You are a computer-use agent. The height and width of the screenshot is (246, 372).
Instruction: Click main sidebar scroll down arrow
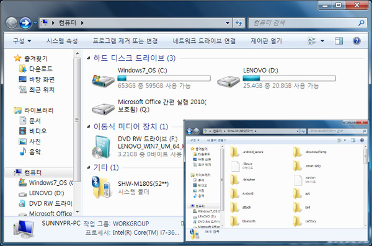pyautogui.click(x=77, y=212)
